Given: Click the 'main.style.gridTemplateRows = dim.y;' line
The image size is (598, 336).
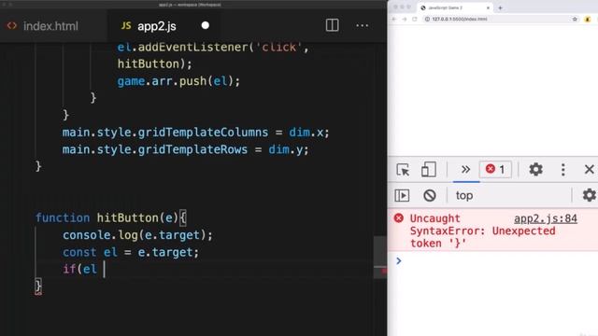Looking at the screenshot, I should [x=185, y=149].
